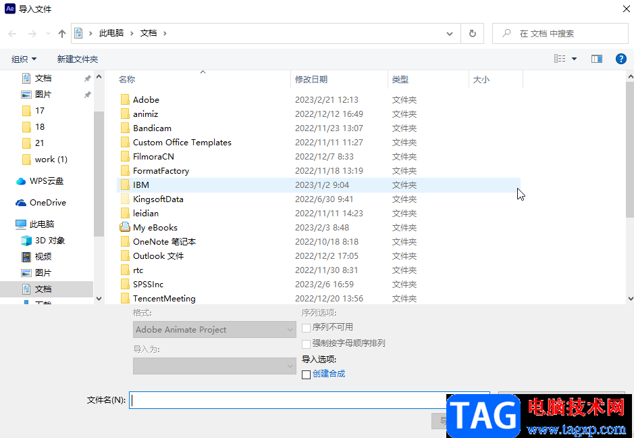The width and height of the screenshot is (634, 438).
Task: Open the recent locations dropdown
Action: click(x=48, y=34)
